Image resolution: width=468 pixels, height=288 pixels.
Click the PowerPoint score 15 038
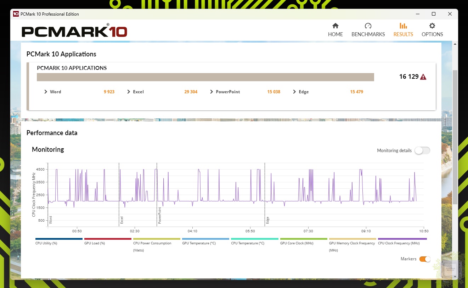tap(274, 92)
